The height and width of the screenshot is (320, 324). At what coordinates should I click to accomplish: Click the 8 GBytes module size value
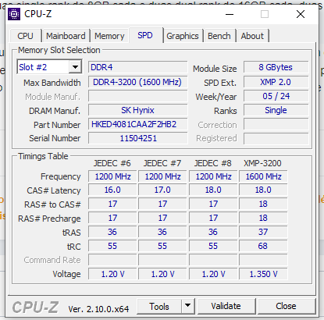(x=276, y=67)
